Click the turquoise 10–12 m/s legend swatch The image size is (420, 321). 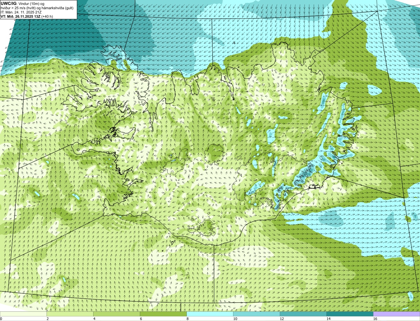[257, 314]
